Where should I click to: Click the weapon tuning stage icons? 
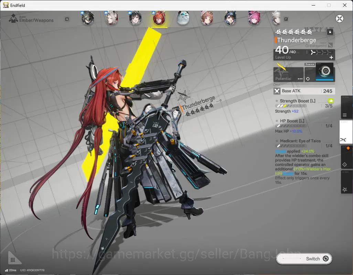coord(321,52)
